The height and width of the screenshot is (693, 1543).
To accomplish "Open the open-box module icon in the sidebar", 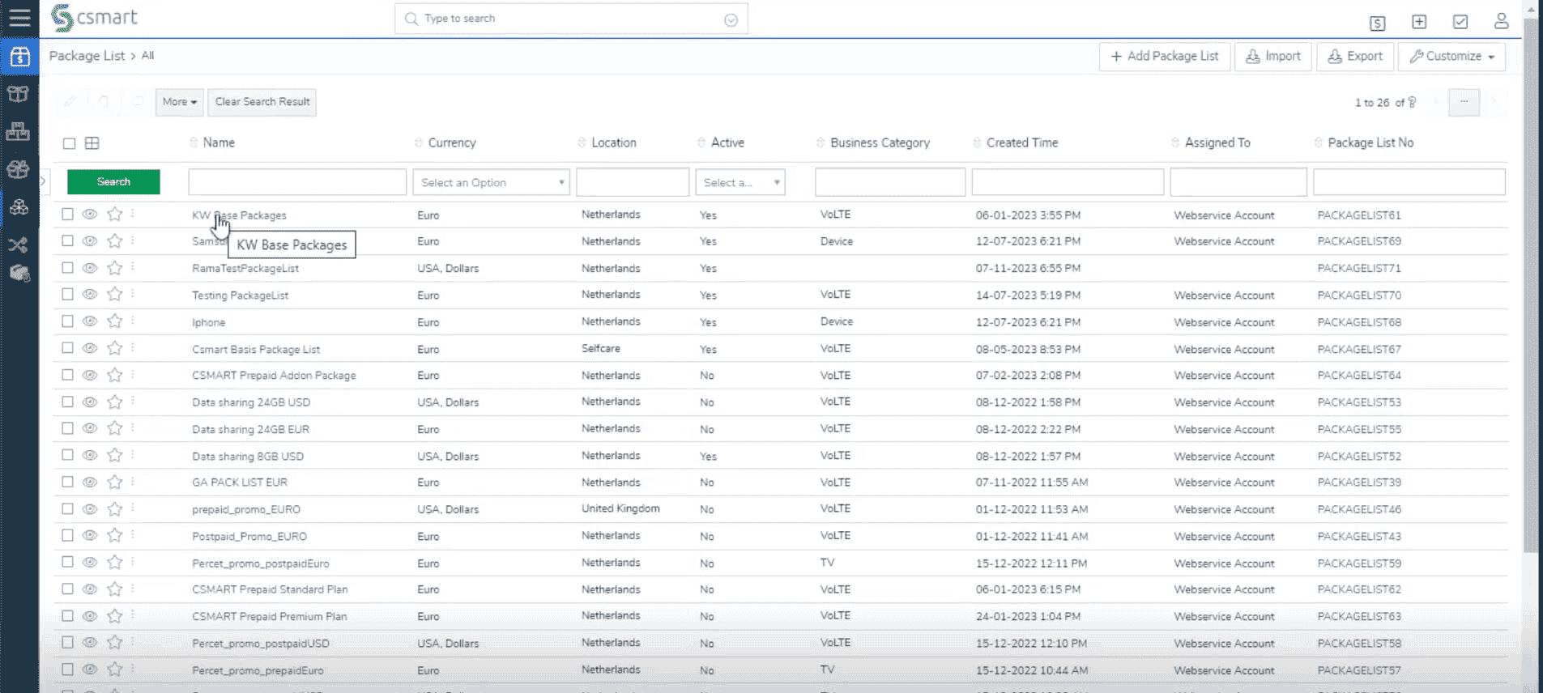I will (x=19, y=94).
